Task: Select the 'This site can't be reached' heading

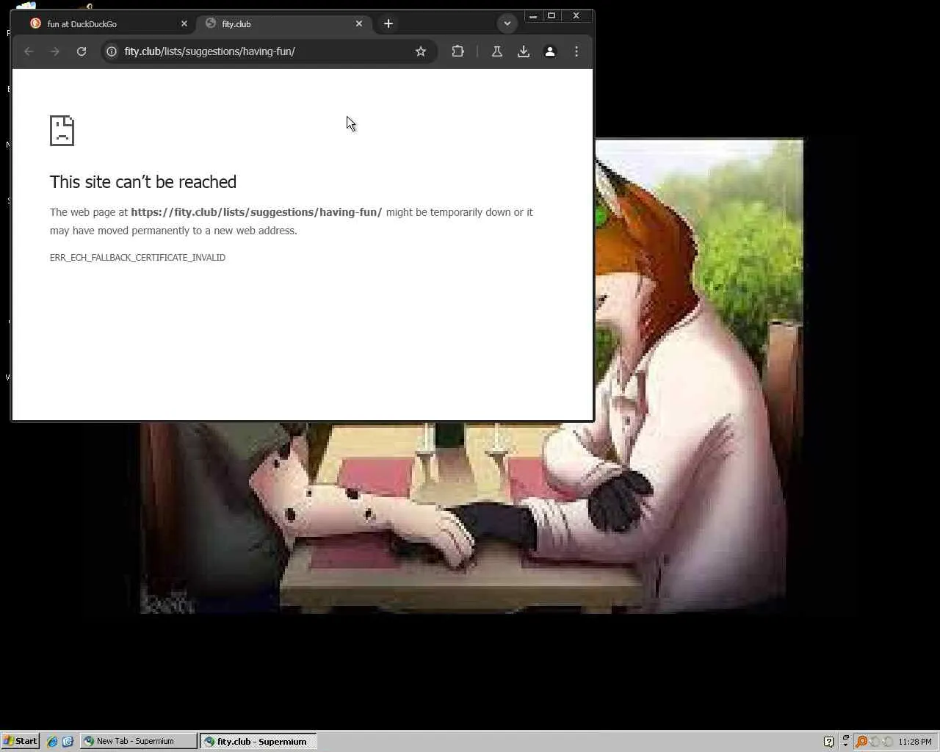Action: [x=143, y=182]
